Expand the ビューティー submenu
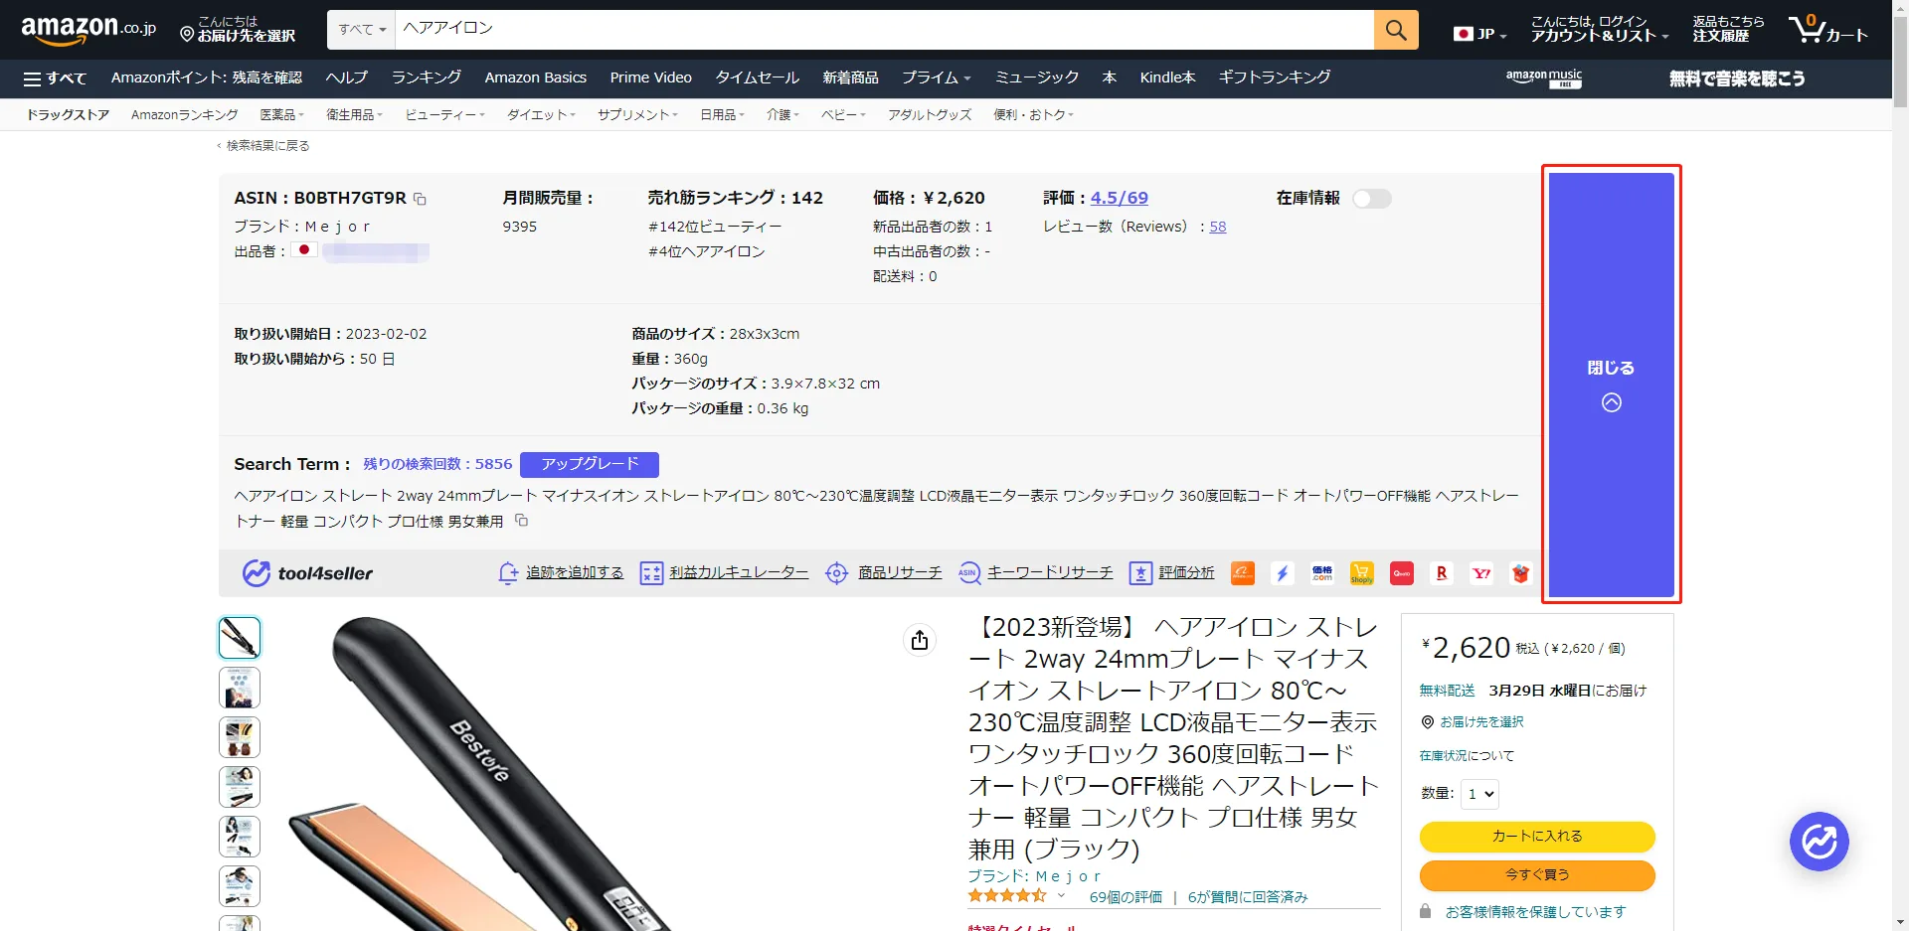 (444, 115)
